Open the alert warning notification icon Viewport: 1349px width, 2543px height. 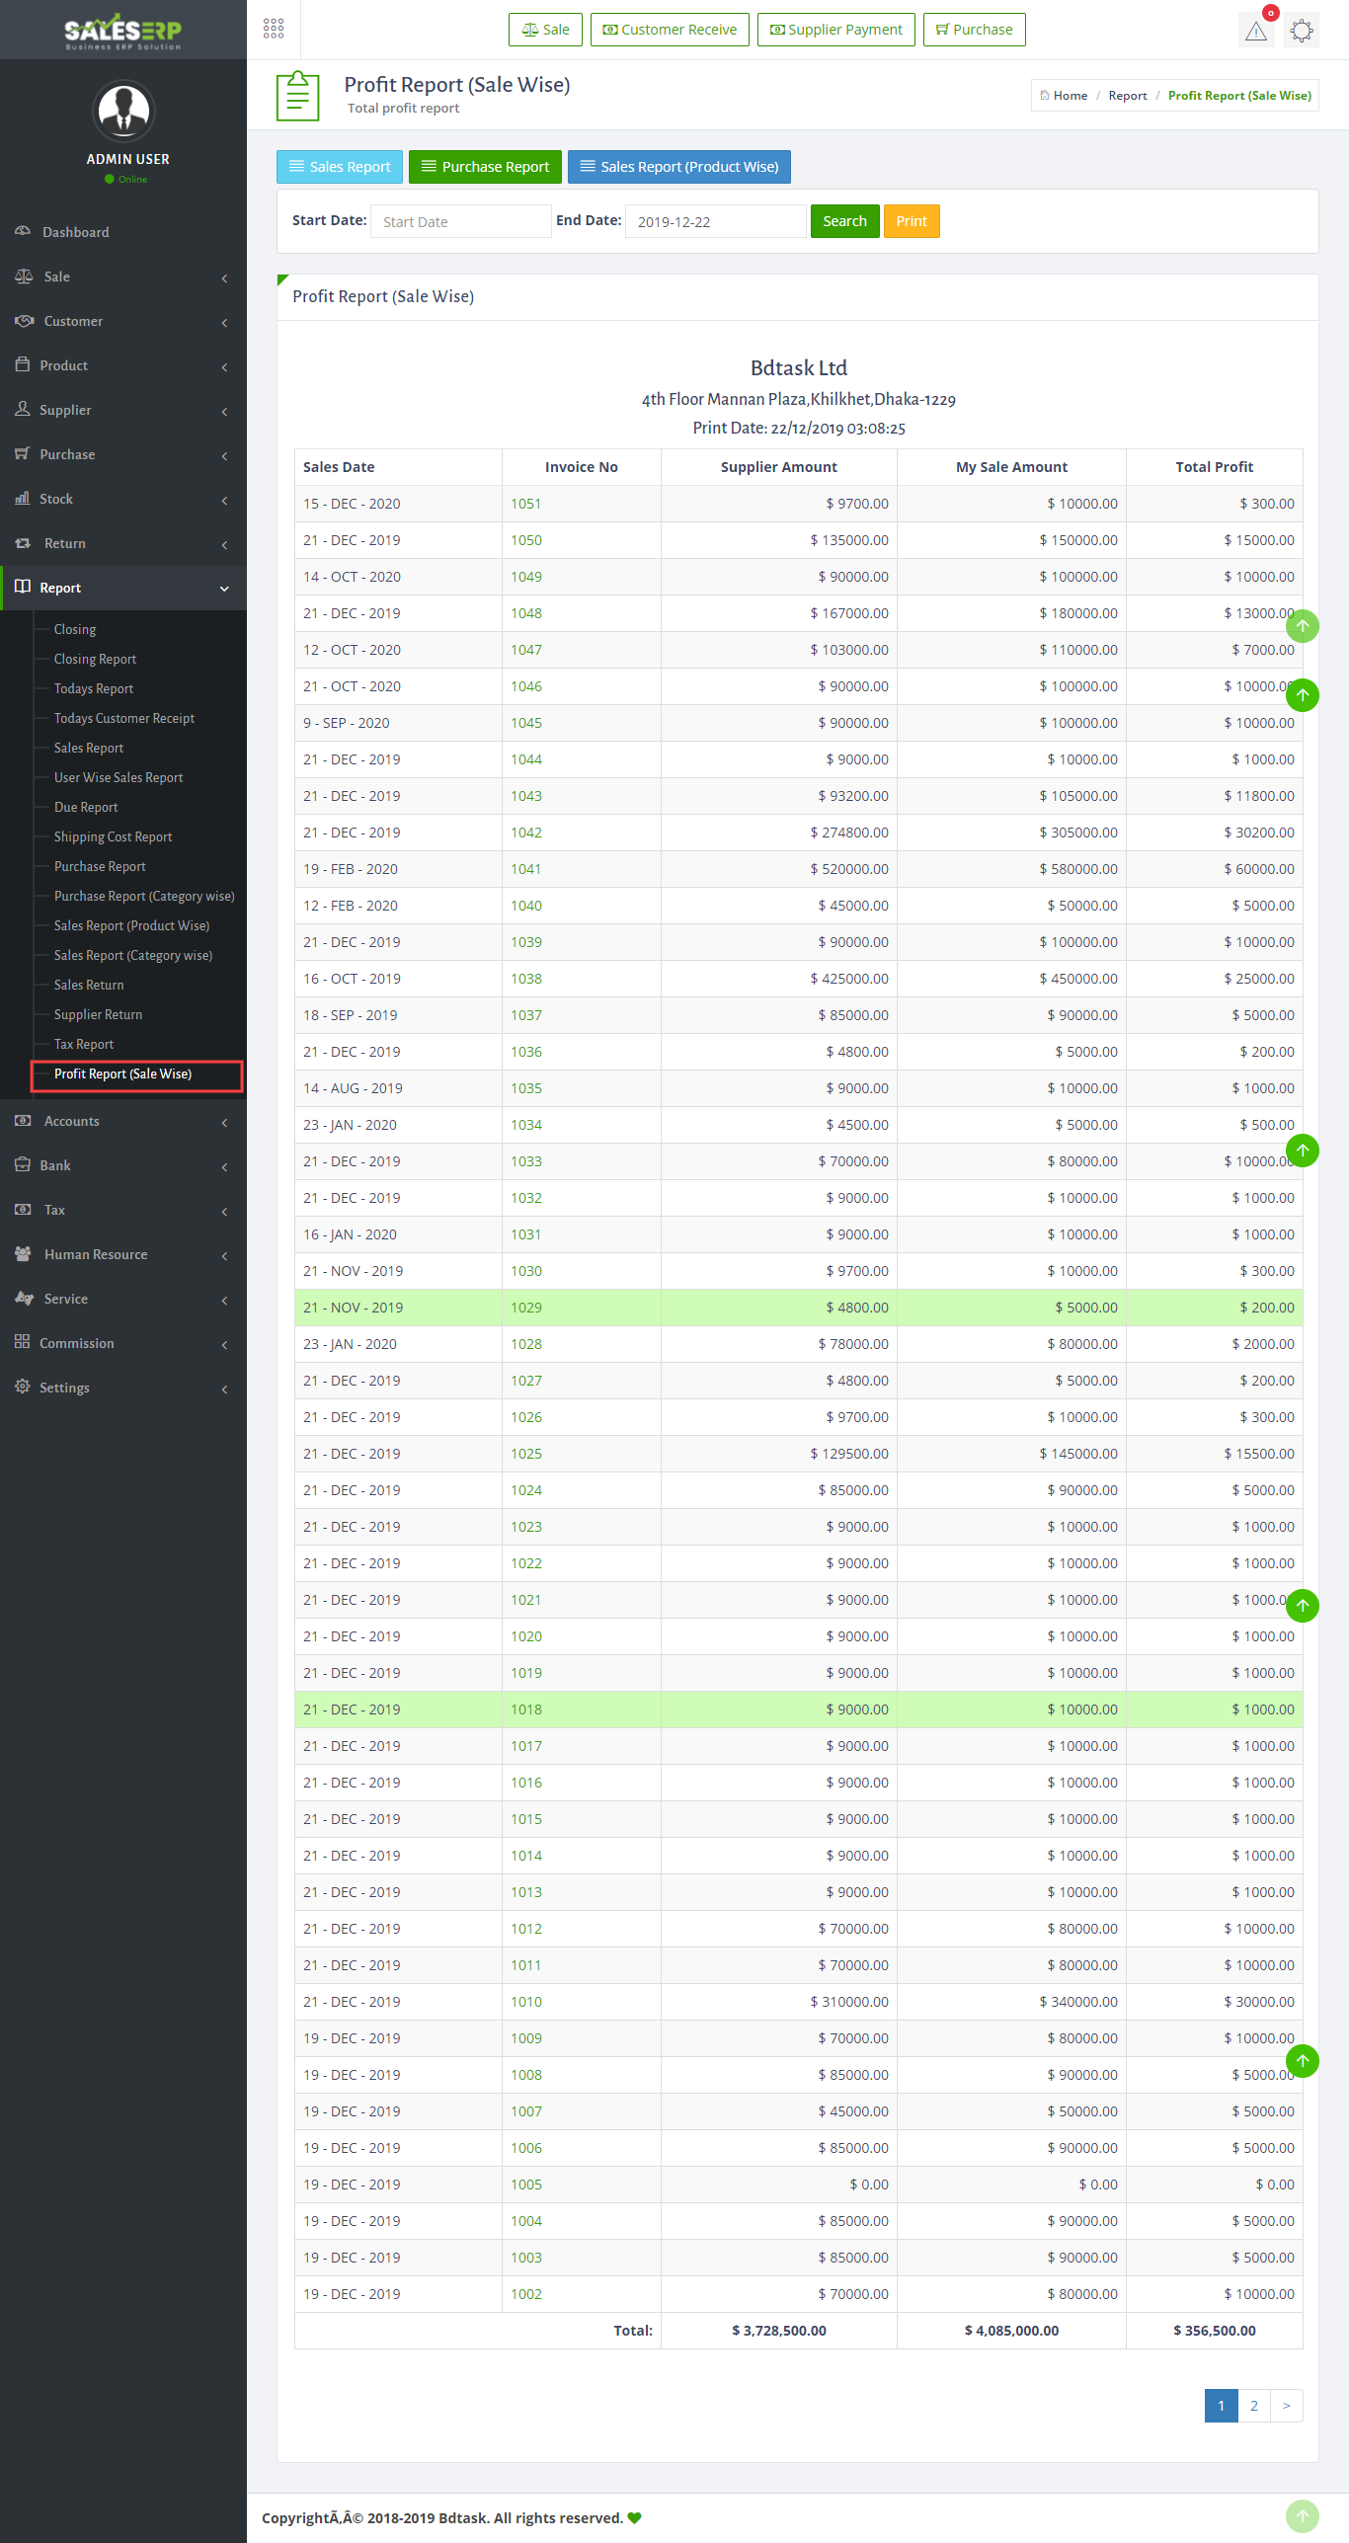tap(1255, 31)
